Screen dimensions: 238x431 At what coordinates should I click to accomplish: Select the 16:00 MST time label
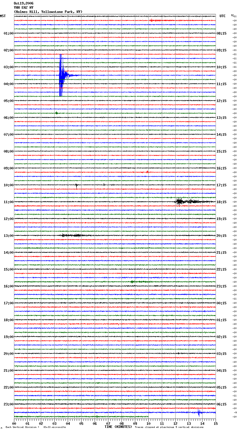pyautogui.click(x=9, y=286)
